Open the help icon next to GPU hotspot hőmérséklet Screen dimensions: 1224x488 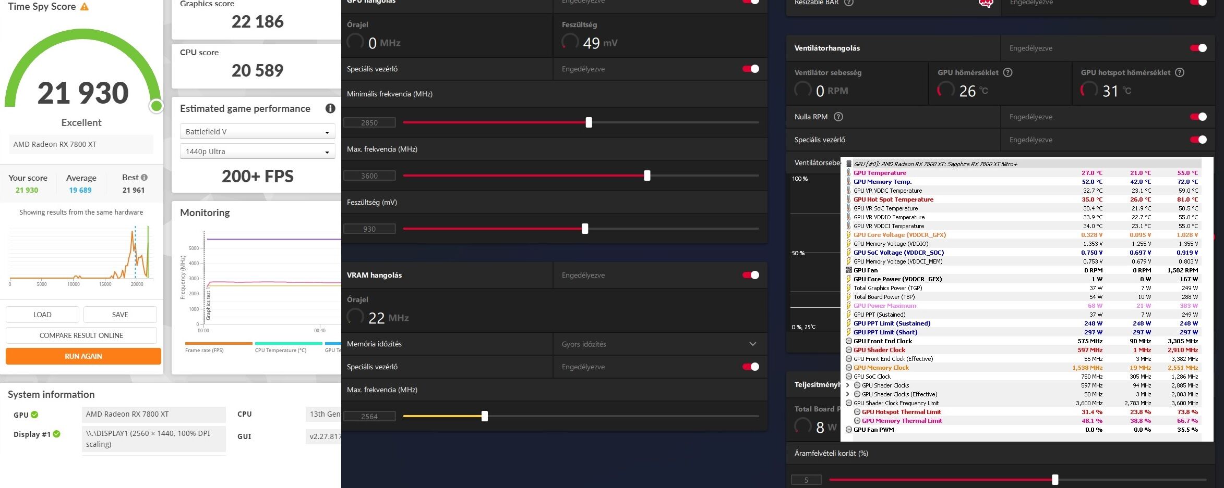[1180, 72]
